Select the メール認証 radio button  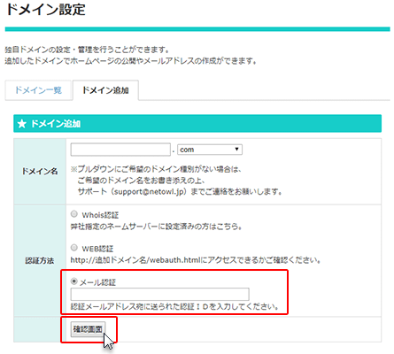74,281
